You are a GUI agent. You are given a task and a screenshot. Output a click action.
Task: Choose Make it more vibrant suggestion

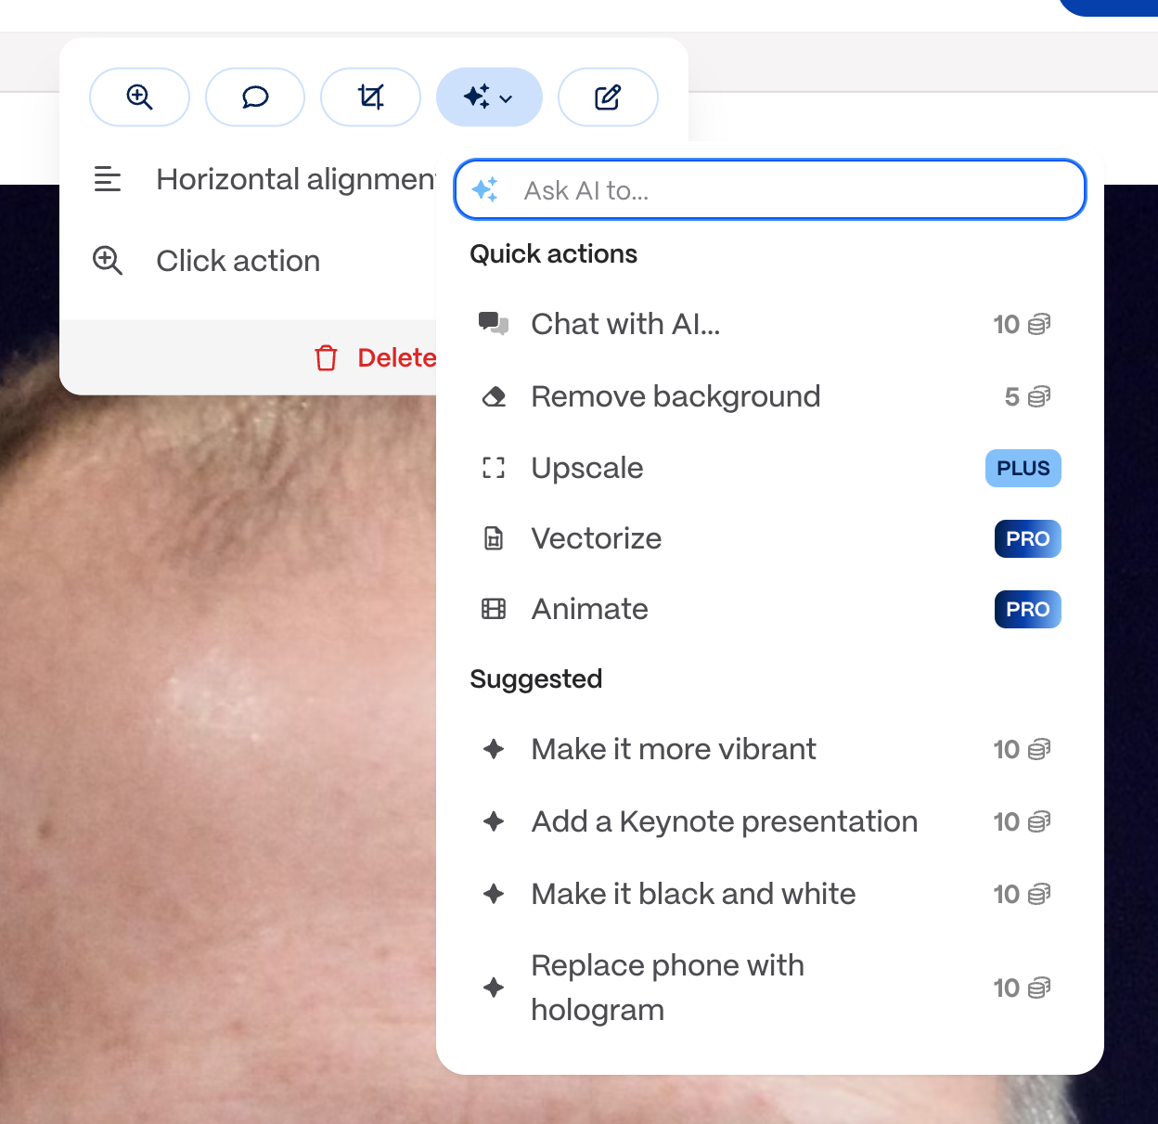tap(673, 749)
